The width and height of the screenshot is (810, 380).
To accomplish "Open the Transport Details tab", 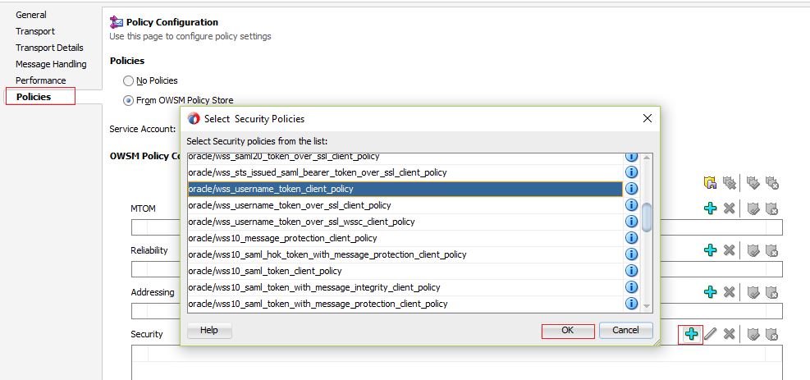I will click(x=49, y=48).
